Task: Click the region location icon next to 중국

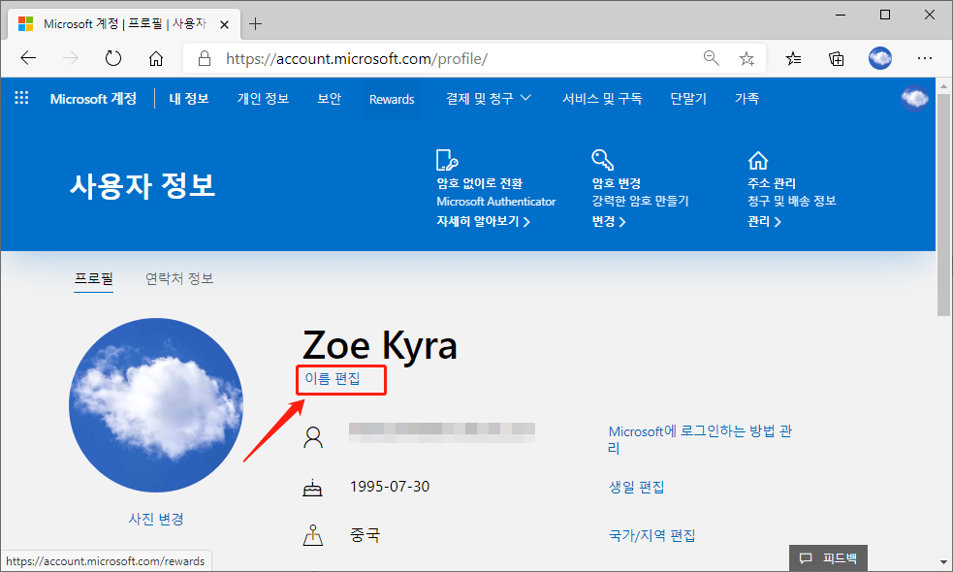Action: tap(313, 535)
